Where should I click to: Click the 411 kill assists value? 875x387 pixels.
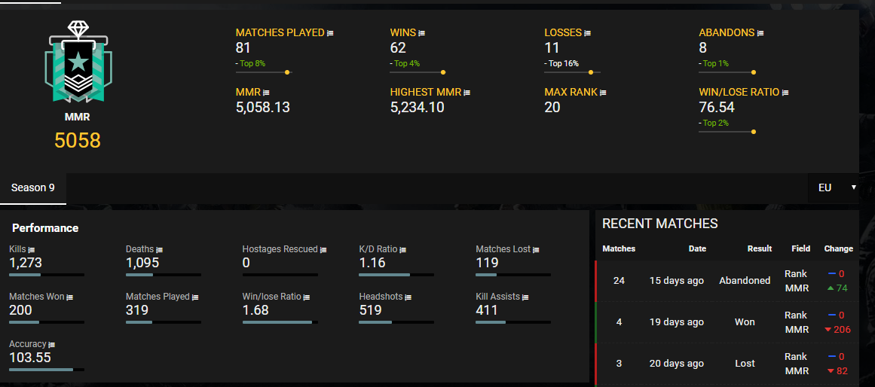point(487,310)
